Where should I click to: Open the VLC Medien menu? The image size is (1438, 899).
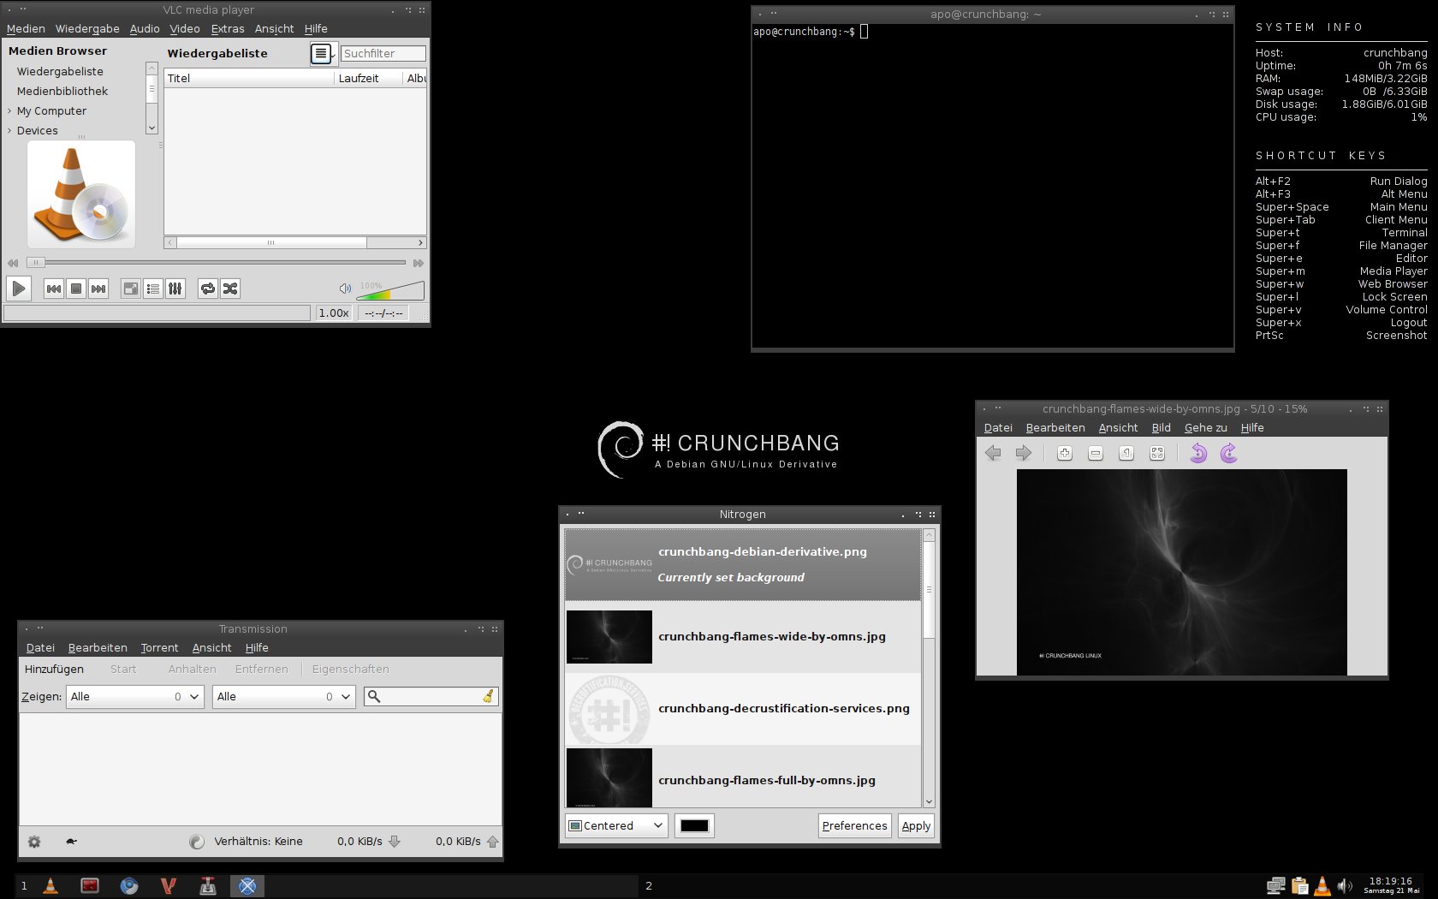pyautogui.click(x=26, y=29)
